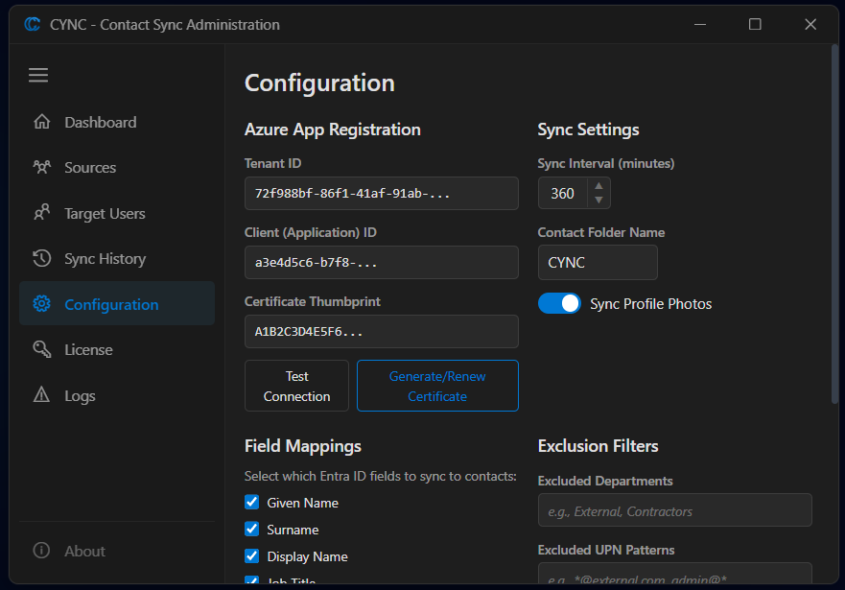The height and width of the screenshot is (590, 845).
Task: Open Target Users via its sidebar icon
Action: (x=42, y=213)
